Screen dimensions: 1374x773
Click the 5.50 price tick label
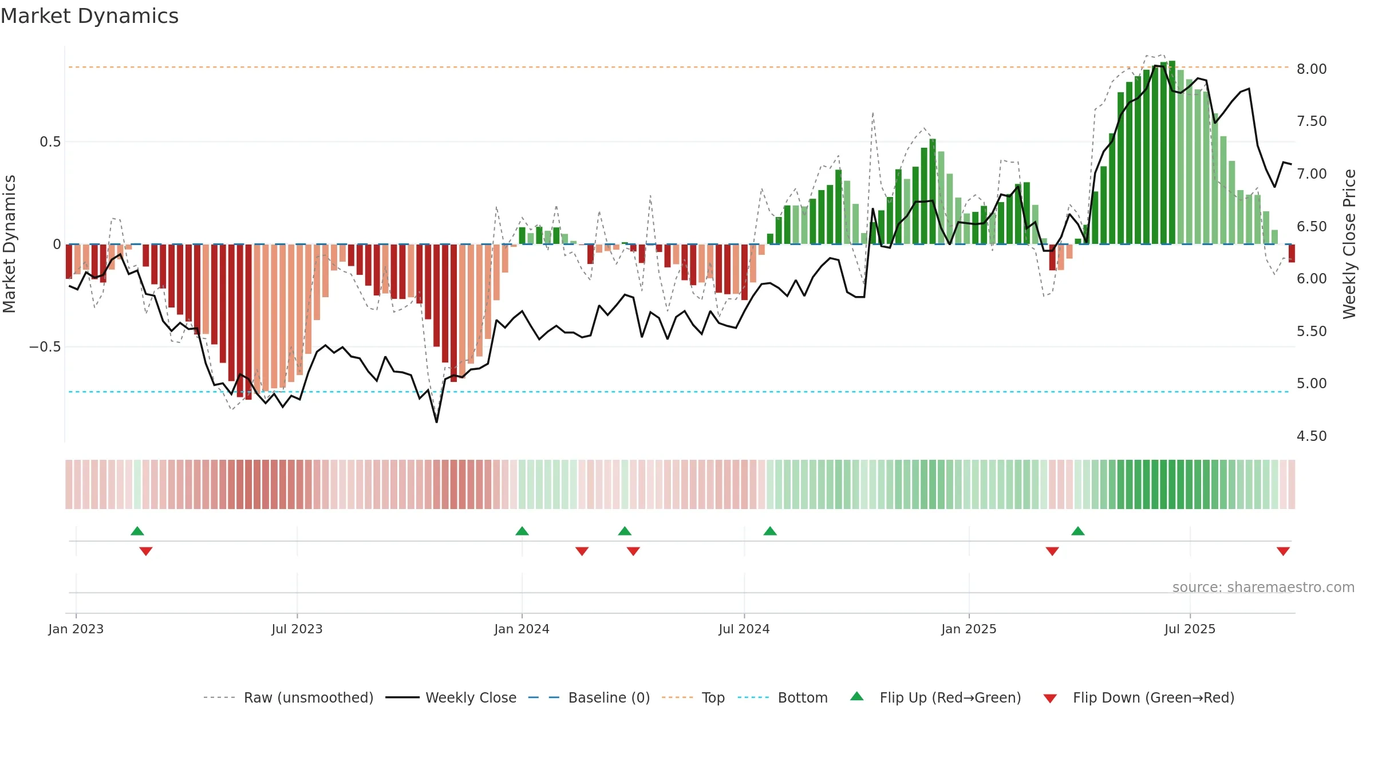[x=1312, y=331]
